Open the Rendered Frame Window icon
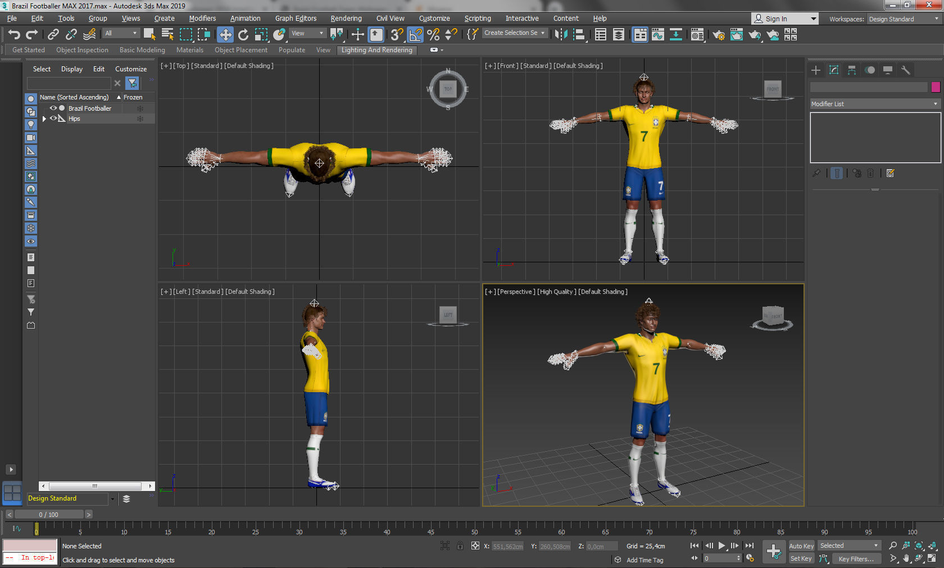The width and height of the screenshot is (944, 568). [737, 34]
